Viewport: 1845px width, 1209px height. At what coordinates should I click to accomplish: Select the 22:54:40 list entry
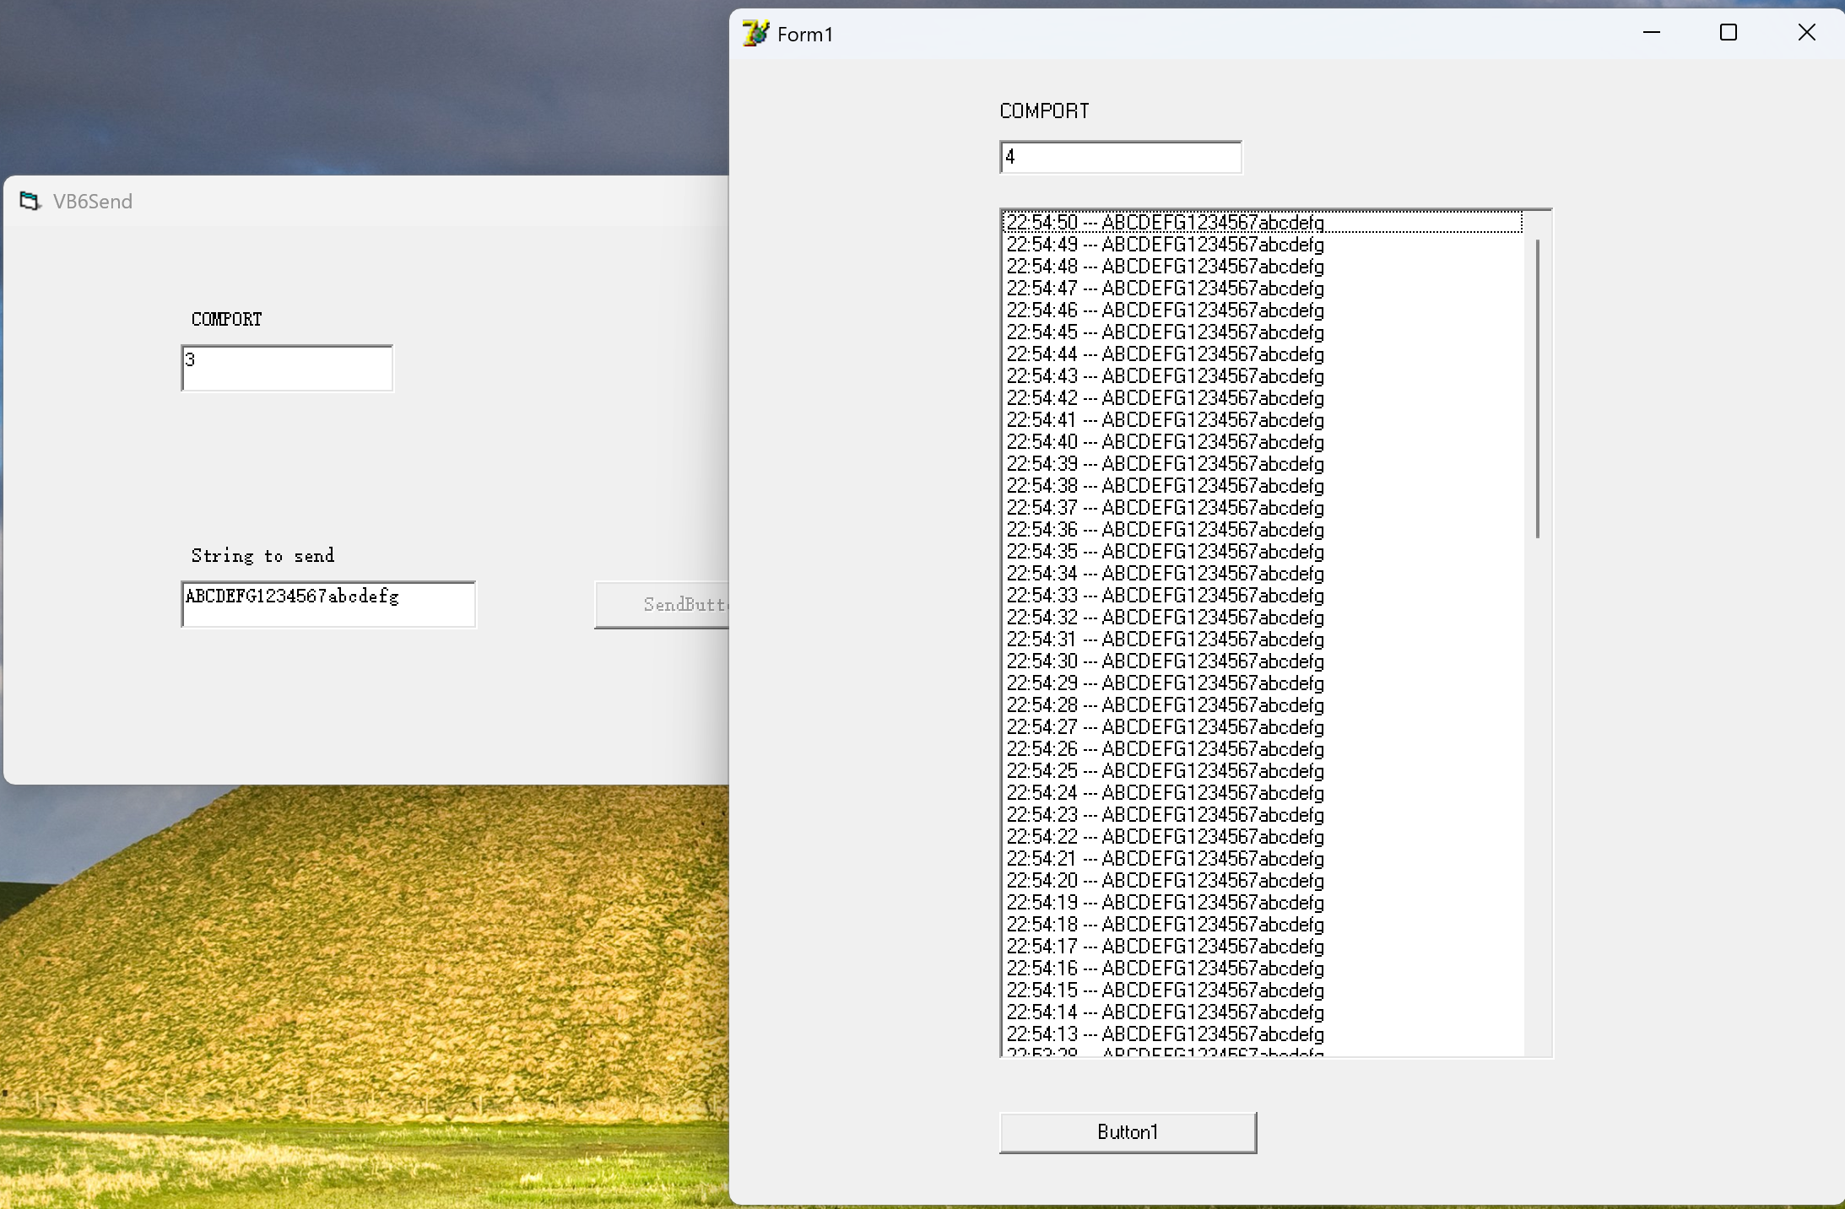[x=1165, y=442]
